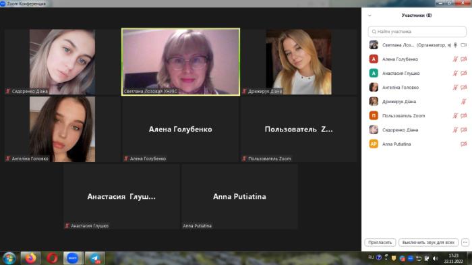Screen dimensions: 472x265
Task: Click disabled camera icon beside Пользователь Zoom in list
Action: click(464, 115)
